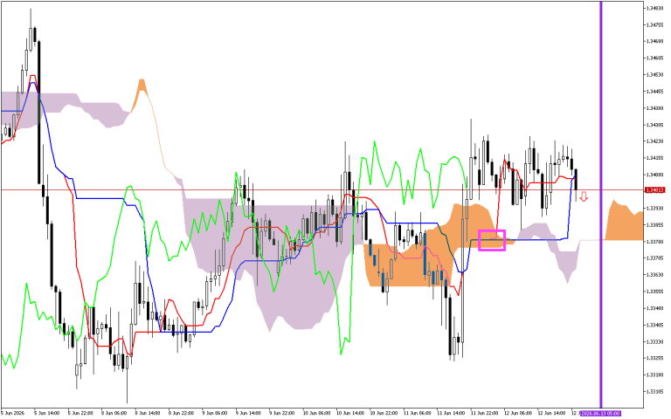The width and height of the screenshot is (671, 419).
Task: Click time axis label 9 Jun 06:00
Action: 215,414
